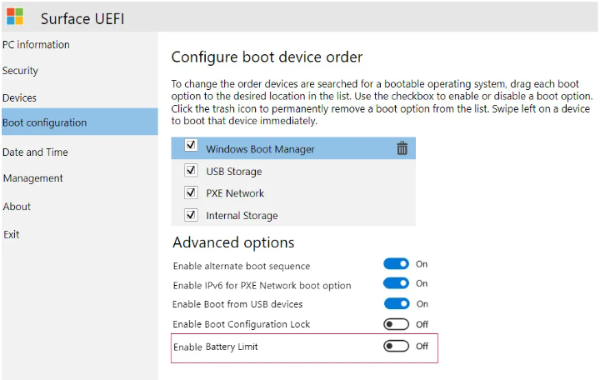Turn on Enable Boot Configuration Lock
Screen dimensions: 600x380
[x=396, y=324]
